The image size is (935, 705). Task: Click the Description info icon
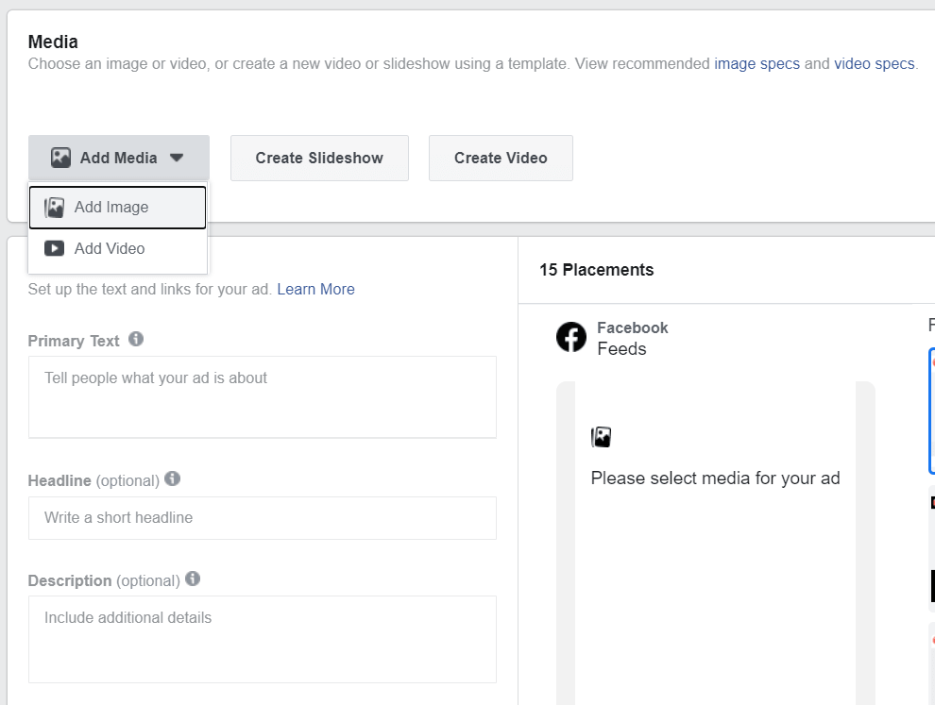point(193,579)
